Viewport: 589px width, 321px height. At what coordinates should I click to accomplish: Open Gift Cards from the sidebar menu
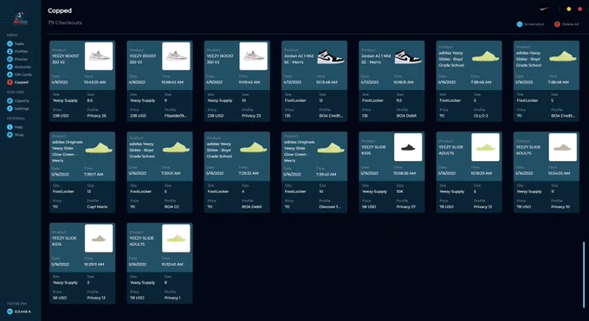click(19, 74)
